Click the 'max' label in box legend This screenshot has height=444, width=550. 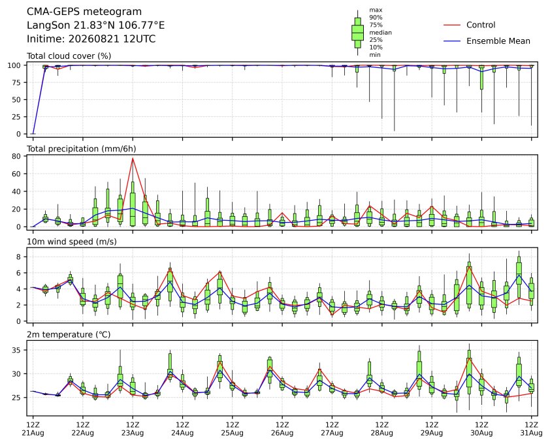pos(376,10)
